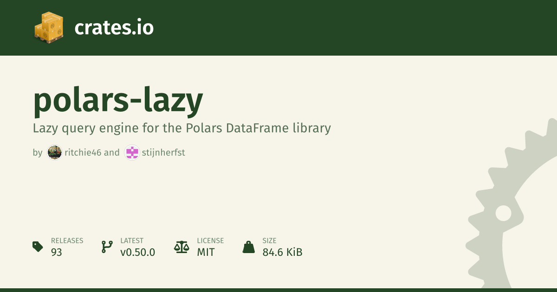
Task: Open the stijnherfst author name
Action: click(x=163, y=152)
